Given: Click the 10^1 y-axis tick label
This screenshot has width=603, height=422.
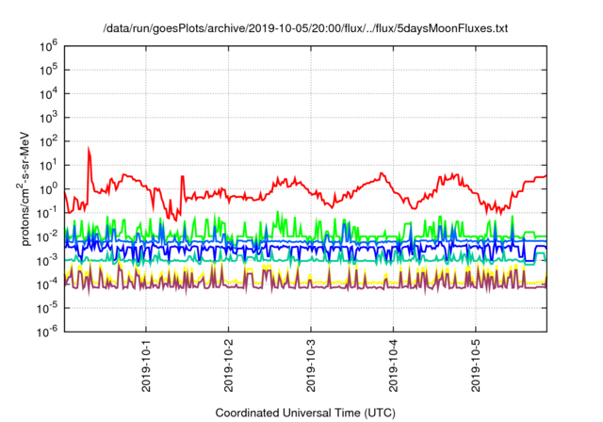Looking at the screenshot, I should click(48, 166).
